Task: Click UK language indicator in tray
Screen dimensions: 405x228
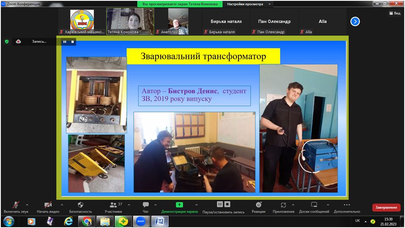Action: pyautogui.click(x=357, y=221)
